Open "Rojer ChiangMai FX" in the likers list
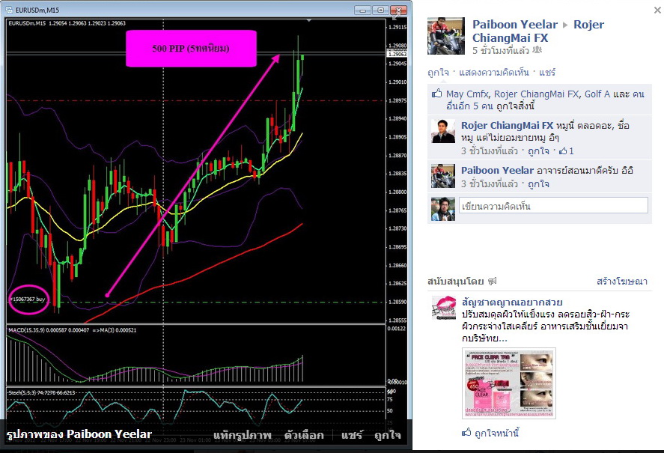This screenshot has width=664, height=453. click(x=536, y=94)
